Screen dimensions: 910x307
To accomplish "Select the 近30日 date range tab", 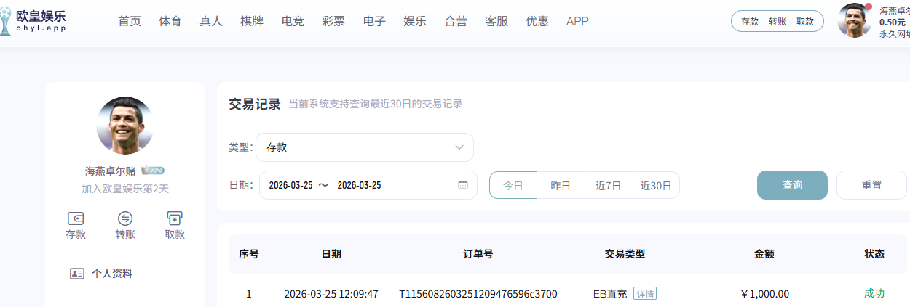I will point(656,185).
